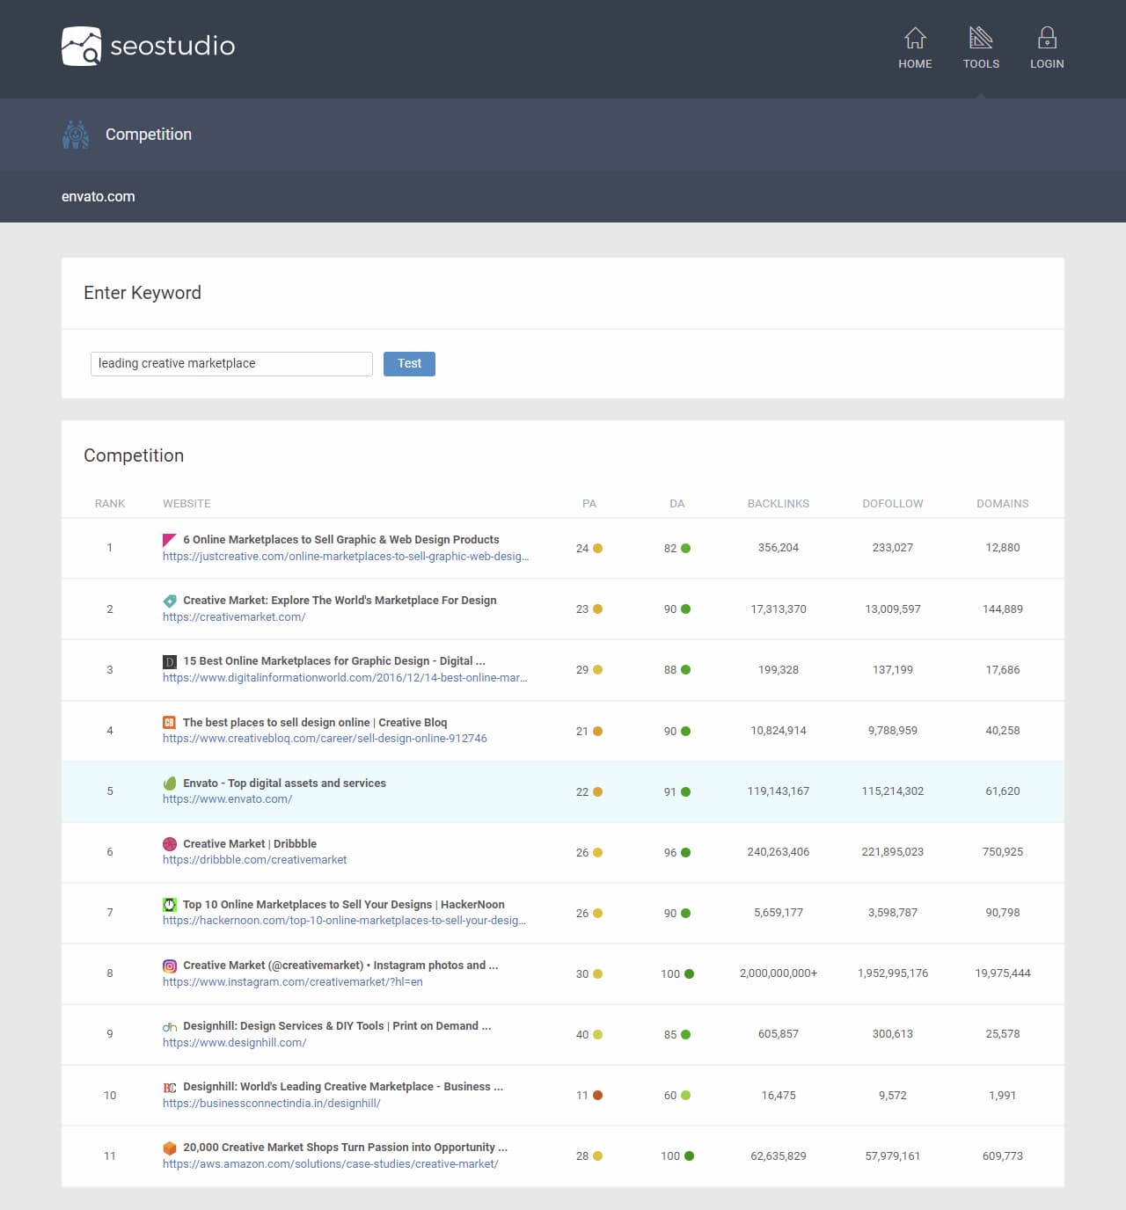This screenshot has height=1210, width=1126.
Task: Click the Digital Information World favicon
Action: (x=170, y=661)
